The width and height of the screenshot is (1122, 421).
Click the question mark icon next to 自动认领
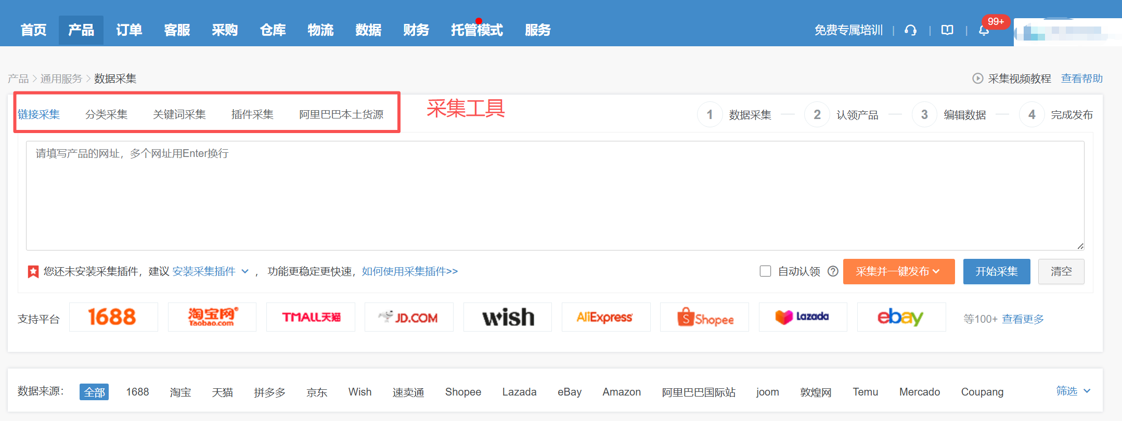[833, 271]
